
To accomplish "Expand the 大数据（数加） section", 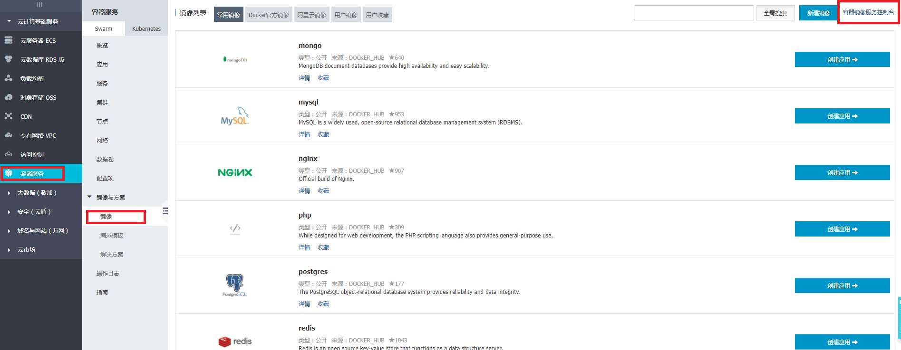I will (x=9, y=193).
